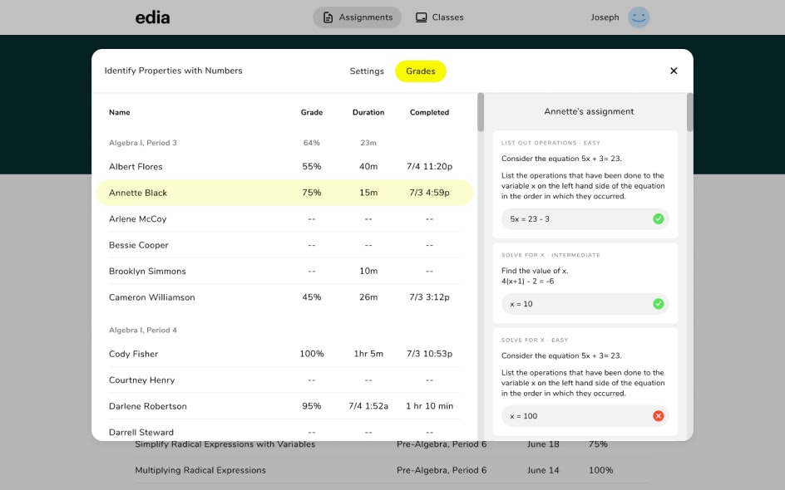This screenshot has width=785, height=490.
Task: Sort by Completed column header
Action: 429,112
